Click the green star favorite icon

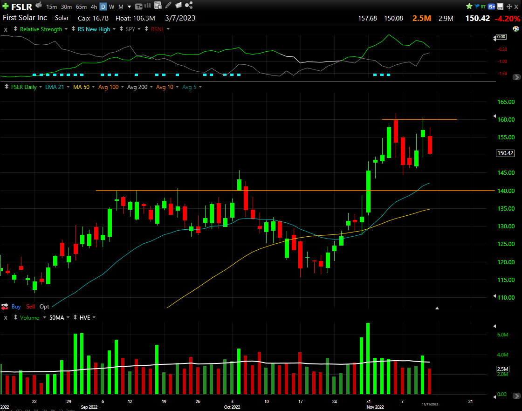coord(469,7)
